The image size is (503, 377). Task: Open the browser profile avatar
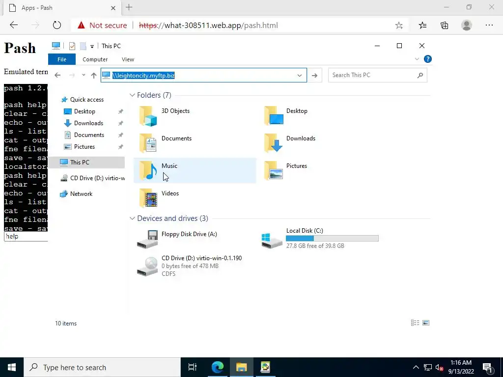tap(467, 26)
